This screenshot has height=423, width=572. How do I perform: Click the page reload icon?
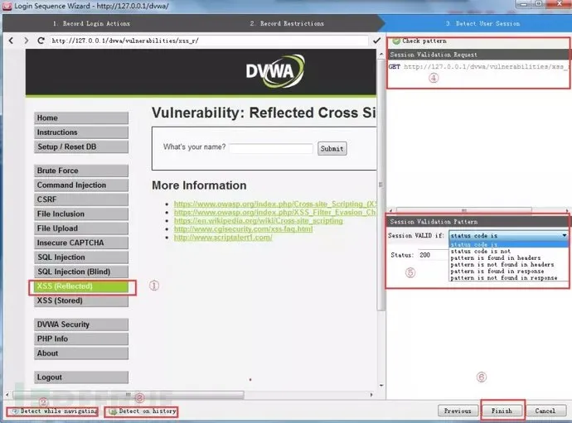pyautogui.click(x=41, y=41)
